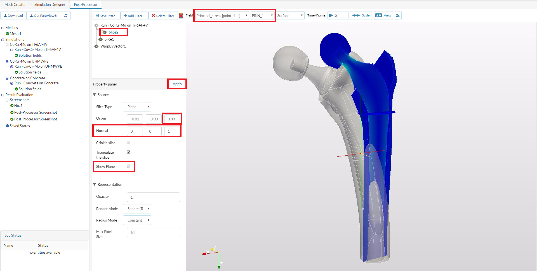Open Solution fields under Co-Cr-Mo on UHMWPE run
Viewport: 537px width, 271px height.
pos(30,72)
